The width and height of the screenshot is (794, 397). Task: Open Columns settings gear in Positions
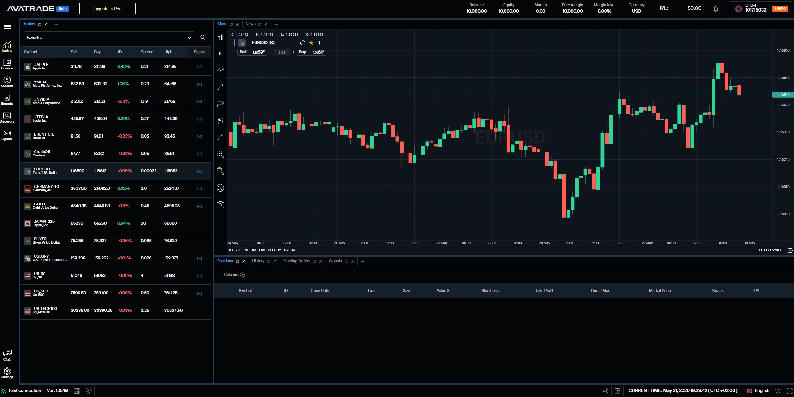click(243, 275)
